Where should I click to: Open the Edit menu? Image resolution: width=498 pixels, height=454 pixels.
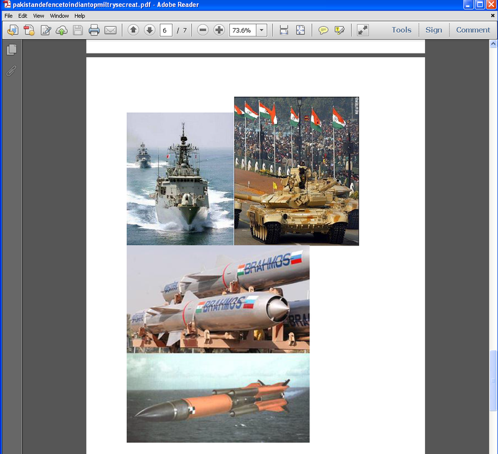coord(22,16)
